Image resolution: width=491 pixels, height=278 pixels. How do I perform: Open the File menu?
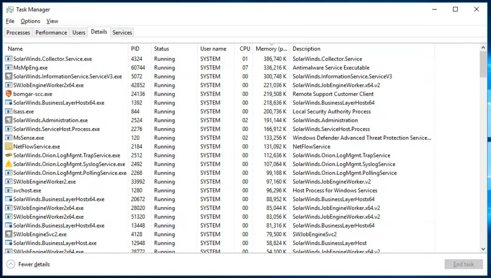tap(10, 21)
